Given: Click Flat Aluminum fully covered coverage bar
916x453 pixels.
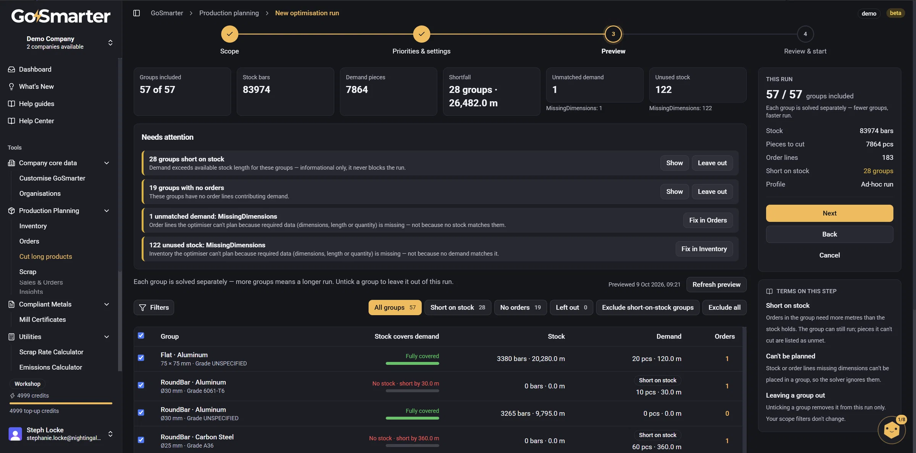Looking at the screenshot, I should coord(412,363).
